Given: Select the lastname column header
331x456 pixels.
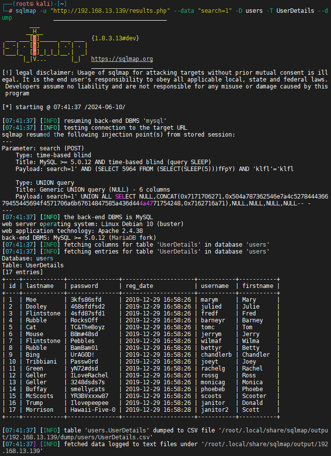Looking at the screenshot, I should 40,286.
